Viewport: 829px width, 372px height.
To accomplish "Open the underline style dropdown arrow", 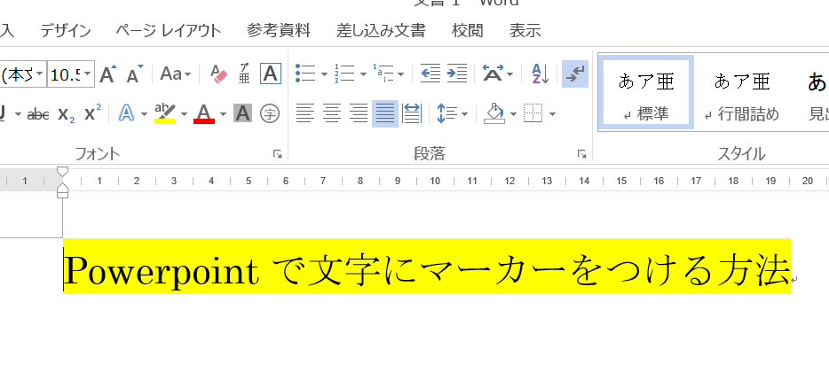I will pyautogui.click(x=18, y=114).
